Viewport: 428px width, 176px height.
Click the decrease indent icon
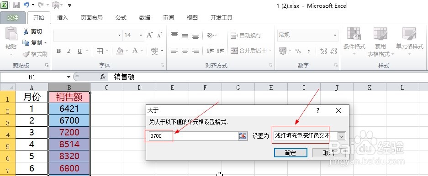[210, 50]
